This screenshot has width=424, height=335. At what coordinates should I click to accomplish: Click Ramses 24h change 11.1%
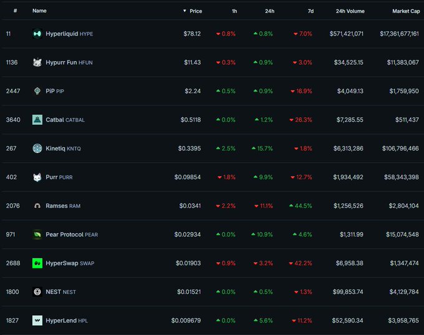click(x=263, y=206)
